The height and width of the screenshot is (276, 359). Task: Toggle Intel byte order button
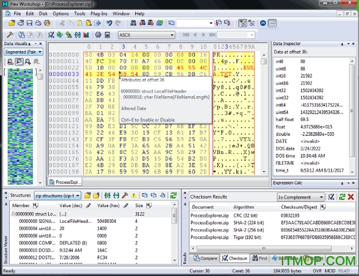(272, 23)
